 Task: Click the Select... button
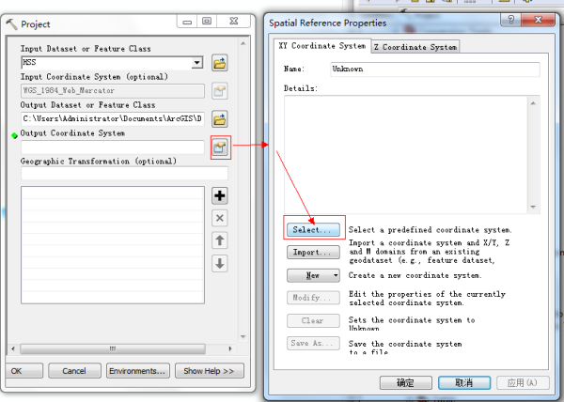coord(313,229)
